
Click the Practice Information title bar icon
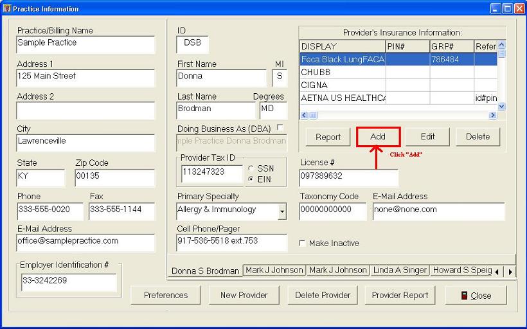7,8
